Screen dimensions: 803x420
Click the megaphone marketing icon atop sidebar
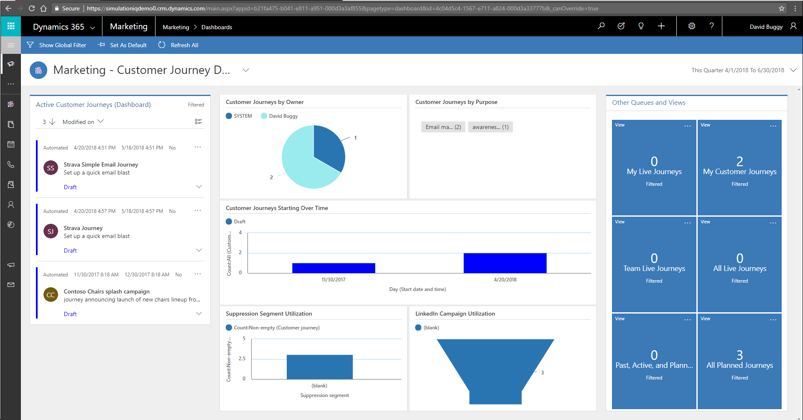(11, 64)
